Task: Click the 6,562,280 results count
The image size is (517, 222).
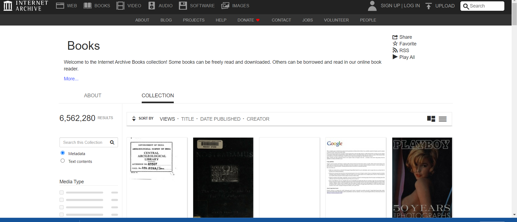Action: tap(77, 118)
